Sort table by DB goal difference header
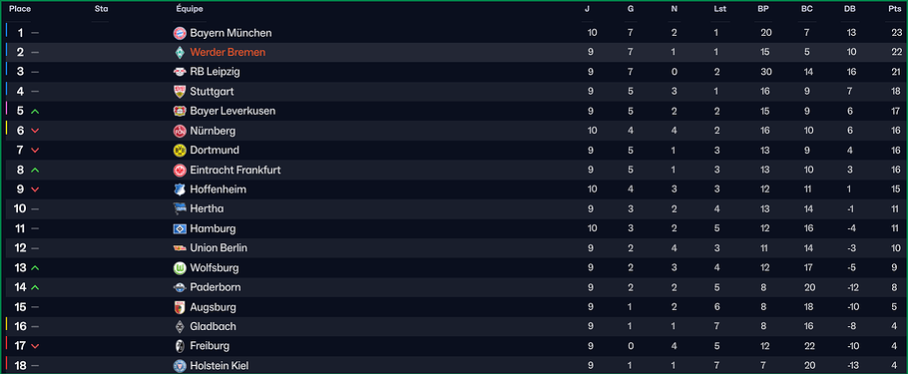Screen dimensions: 908x374 tap(851, 9)
